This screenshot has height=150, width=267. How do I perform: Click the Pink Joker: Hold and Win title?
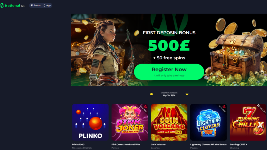[x=126, y=145]
